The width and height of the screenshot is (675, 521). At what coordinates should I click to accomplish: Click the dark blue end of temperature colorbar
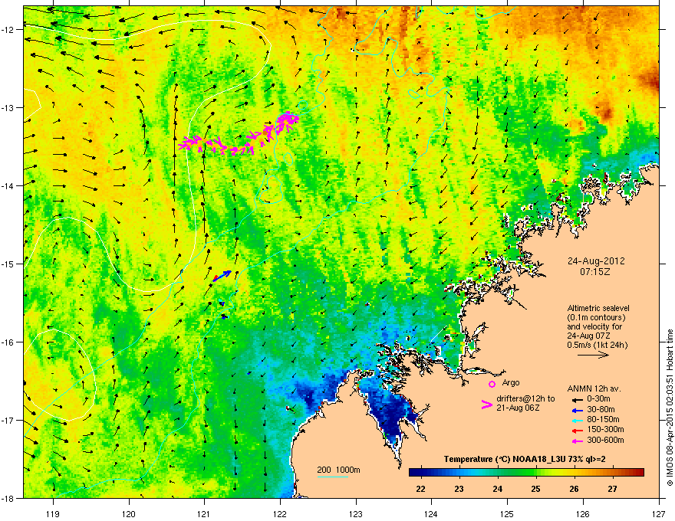(414, 473)
